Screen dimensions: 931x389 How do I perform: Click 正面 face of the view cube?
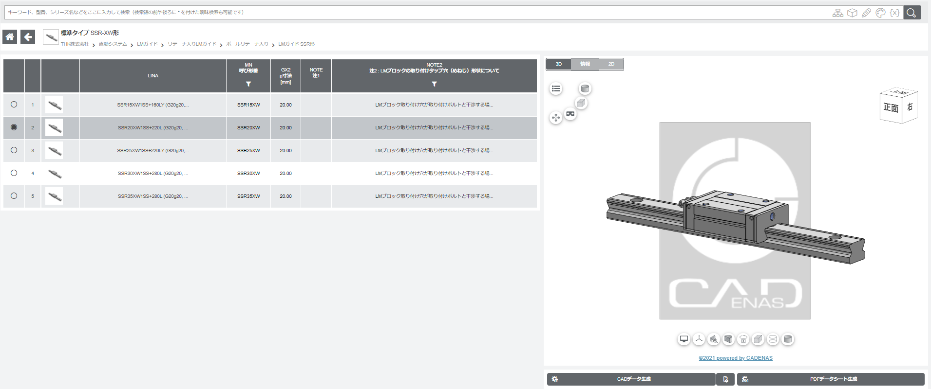(x=891, y=107)
